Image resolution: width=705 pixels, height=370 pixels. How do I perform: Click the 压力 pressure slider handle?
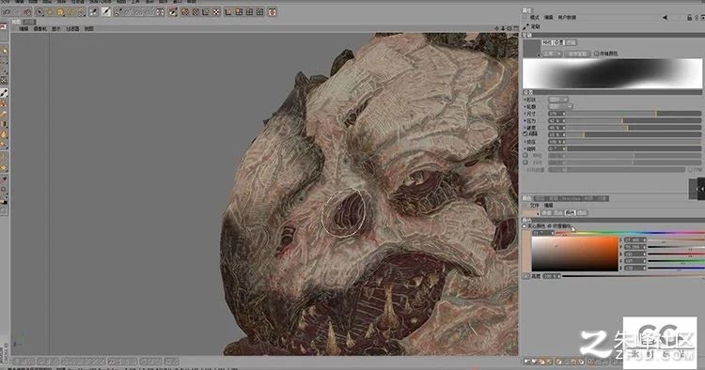622,121
